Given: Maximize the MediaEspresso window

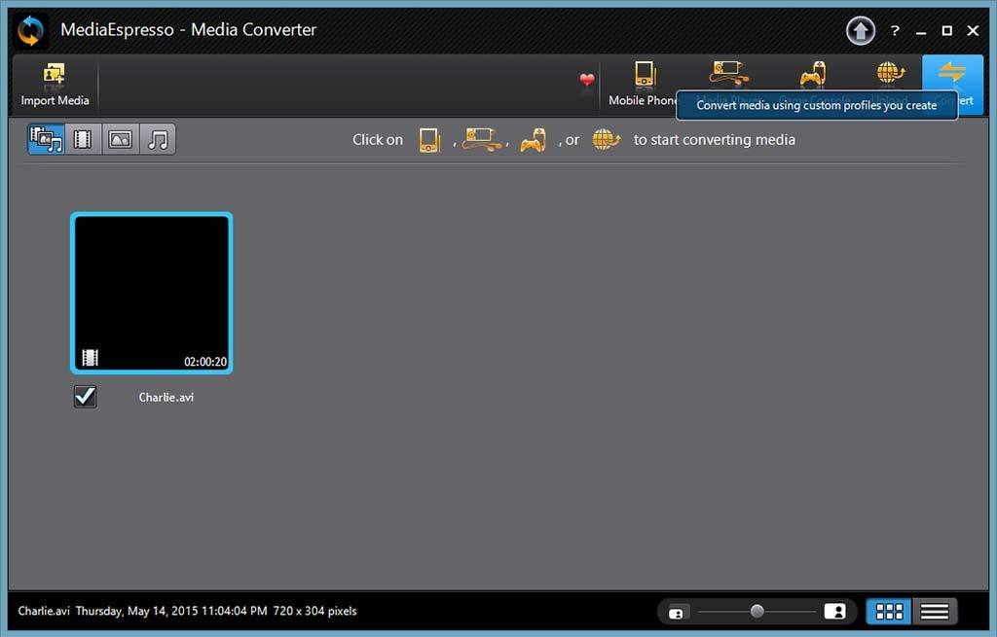Looking at the screenshot, I should pyautogui.click(x=946, y=30).
